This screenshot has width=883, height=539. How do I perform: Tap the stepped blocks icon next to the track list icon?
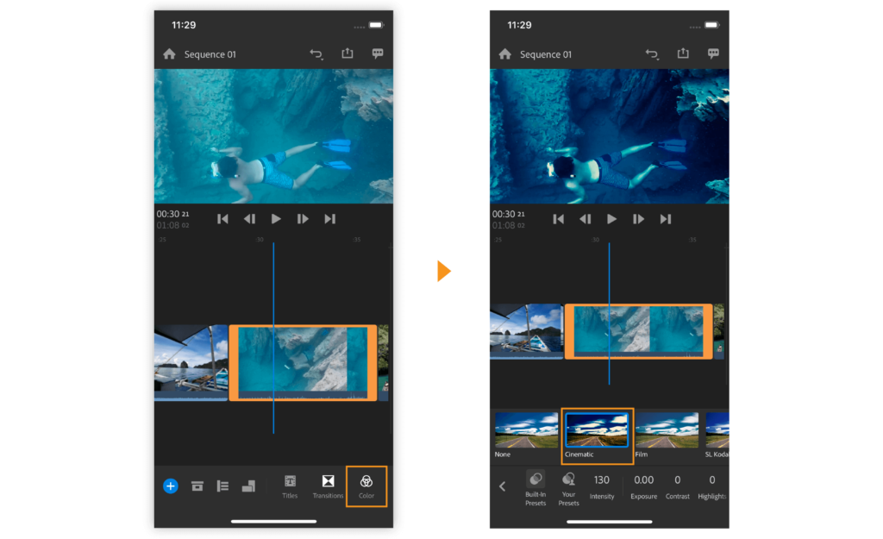[248, 486]
